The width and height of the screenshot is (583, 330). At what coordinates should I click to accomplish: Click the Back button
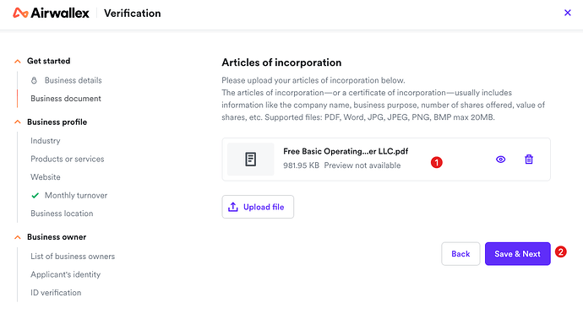pyautogui.click(x=460, y=254)
